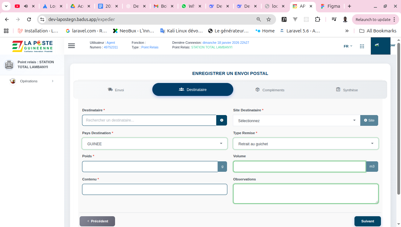Switch to Compléments step tab
Image resolution: width=401 pixels, height=227 pixels.
click(x=270, y=90)
